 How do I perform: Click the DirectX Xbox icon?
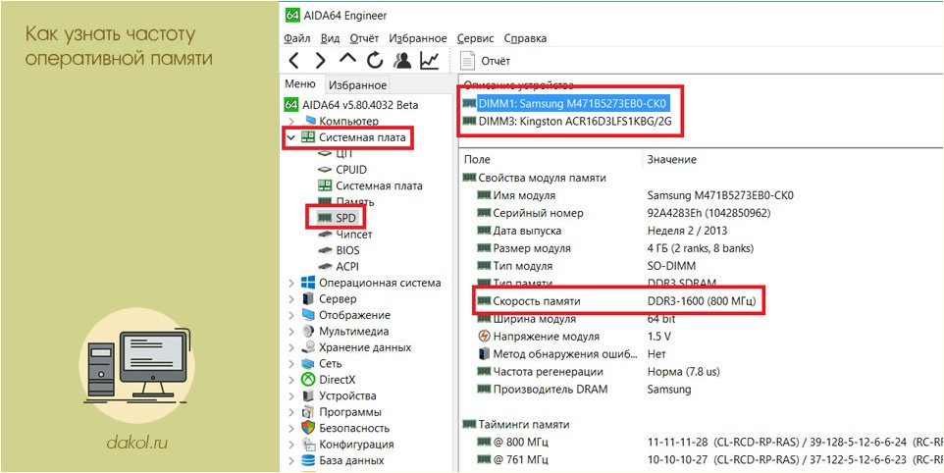tap(308, 380)
